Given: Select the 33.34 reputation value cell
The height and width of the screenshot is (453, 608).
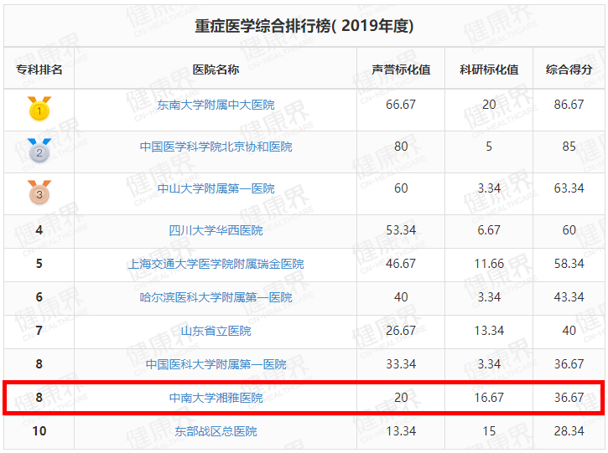Looking at the screenshot, I should pyautogui.click(x=401, y=364).
